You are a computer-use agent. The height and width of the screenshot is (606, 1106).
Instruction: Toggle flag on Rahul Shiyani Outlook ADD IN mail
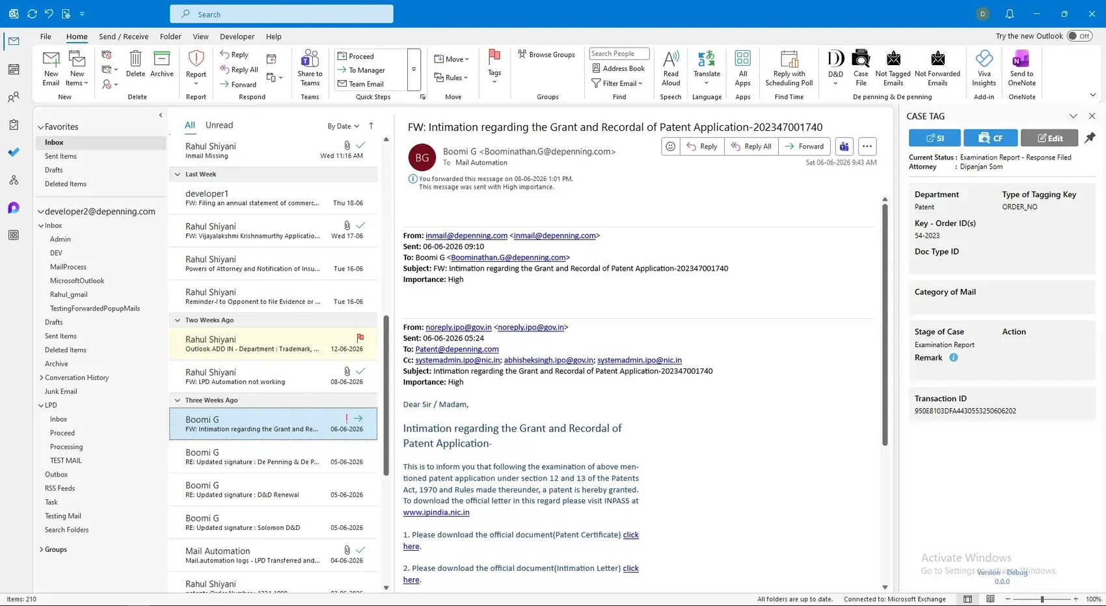click(360, 338)
